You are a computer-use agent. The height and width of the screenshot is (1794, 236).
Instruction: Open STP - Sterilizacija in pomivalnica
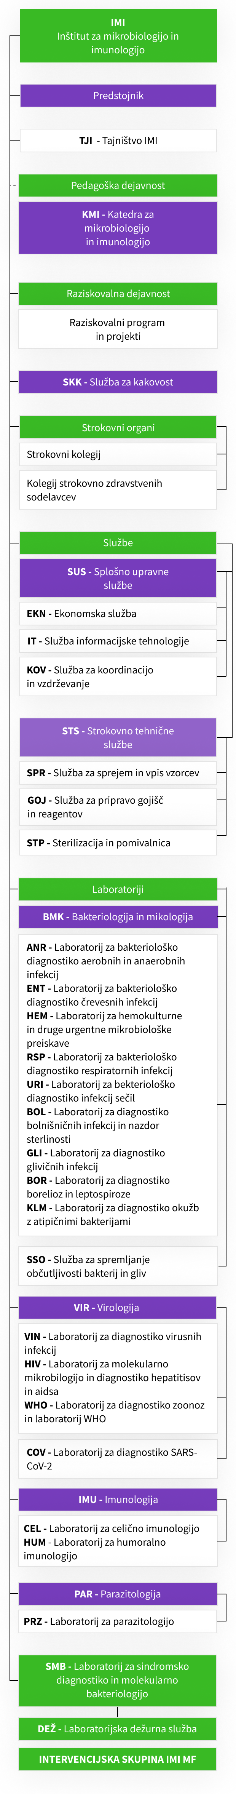[x=118, y=843]
